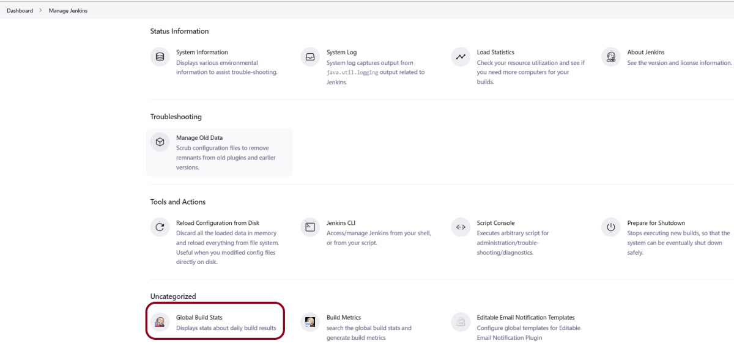734x352 pixels.
Task: Click the System Information database icon
Action: click(160, 57)
